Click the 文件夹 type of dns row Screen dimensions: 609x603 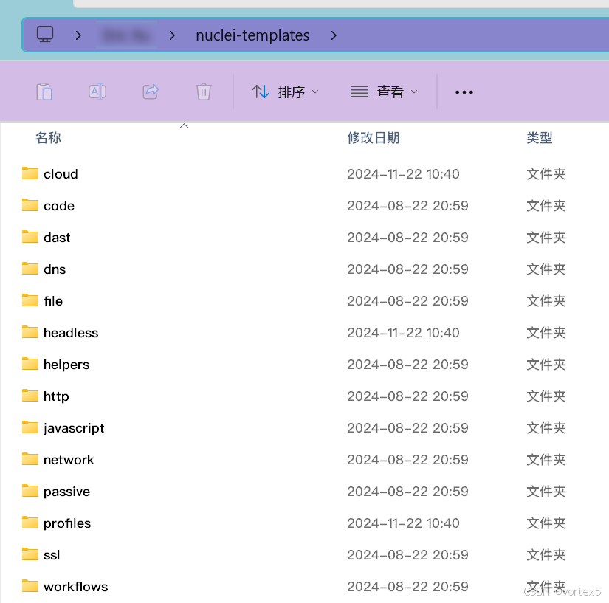pos(546,269)
